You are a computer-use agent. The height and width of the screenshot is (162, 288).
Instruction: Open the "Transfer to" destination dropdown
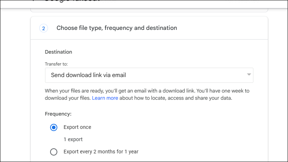click(149, 75)
